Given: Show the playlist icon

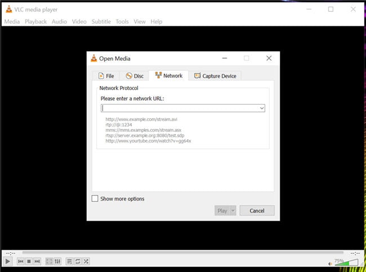Looking at the screenshot, I should 69,261.
